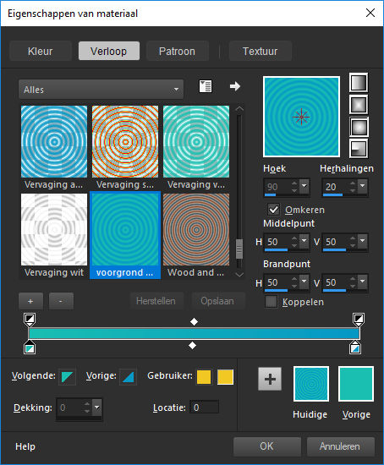Increase Herhalingen with the up stepper
The width and height of the screenshot is (384, 465).
point(353,183)
